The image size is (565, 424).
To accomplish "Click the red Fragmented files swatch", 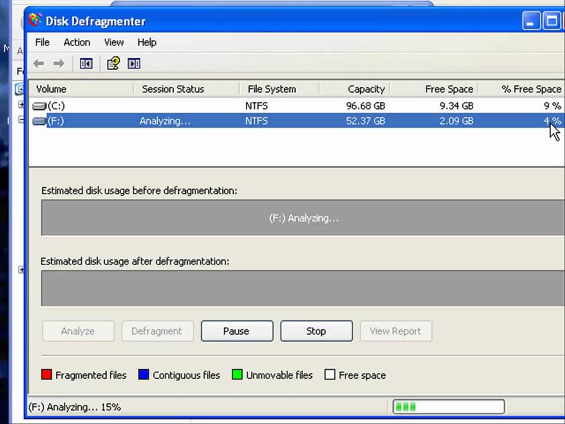I will click(x=46, y=375).
